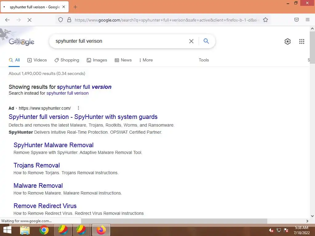Clear the search box text
The height and width of the screenshot is (236, 315).
coord(191,41)
